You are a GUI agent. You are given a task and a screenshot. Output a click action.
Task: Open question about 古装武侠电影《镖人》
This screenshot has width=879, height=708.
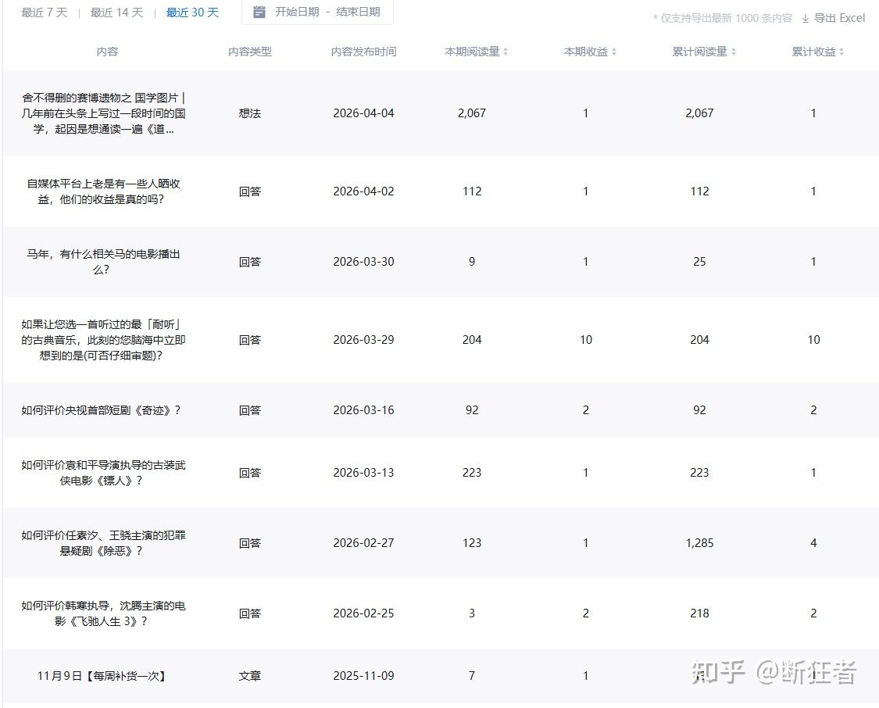pyautogui.click(x=103, y=473)
